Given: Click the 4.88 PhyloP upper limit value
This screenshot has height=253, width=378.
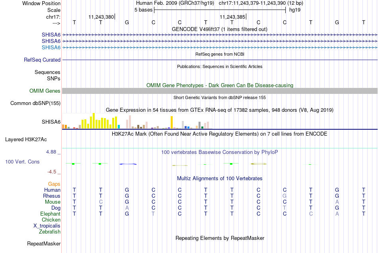Looking at the screenshot, I should click(51, 152).
